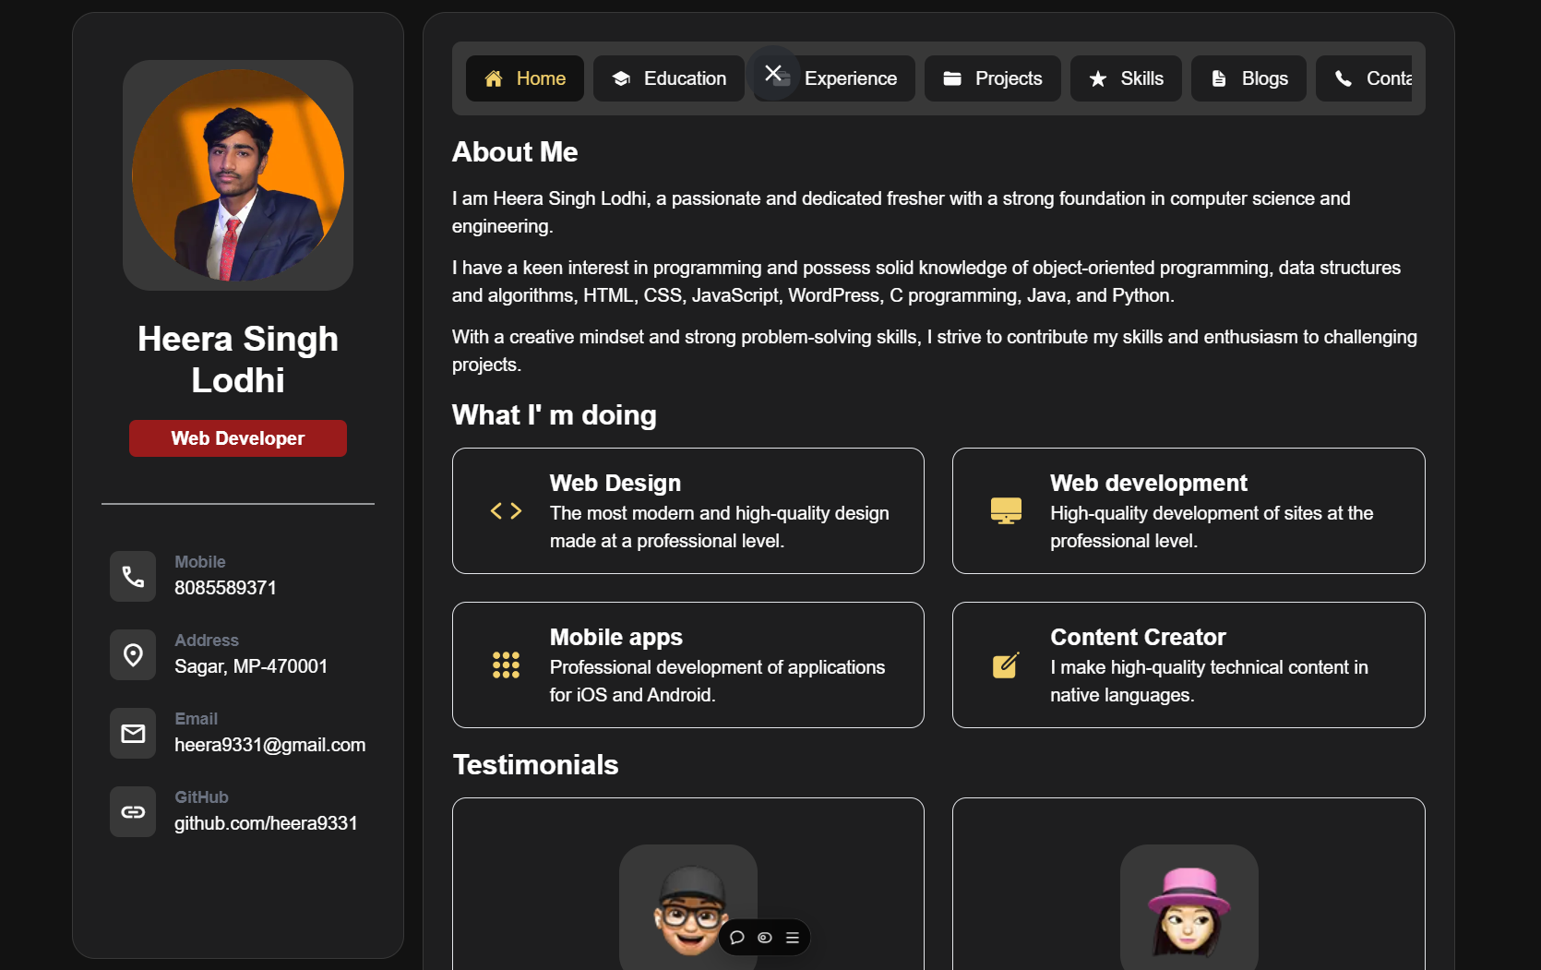Click the Email envelope icon
This screenshot has width=1541, height=970.
tap(133, 734)
